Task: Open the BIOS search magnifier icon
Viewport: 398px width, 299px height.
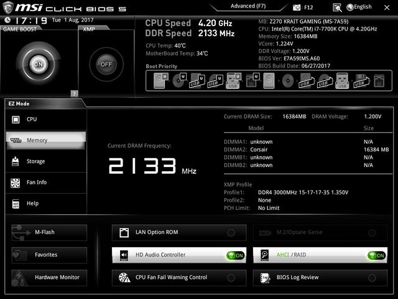Action: click(337, 7)
